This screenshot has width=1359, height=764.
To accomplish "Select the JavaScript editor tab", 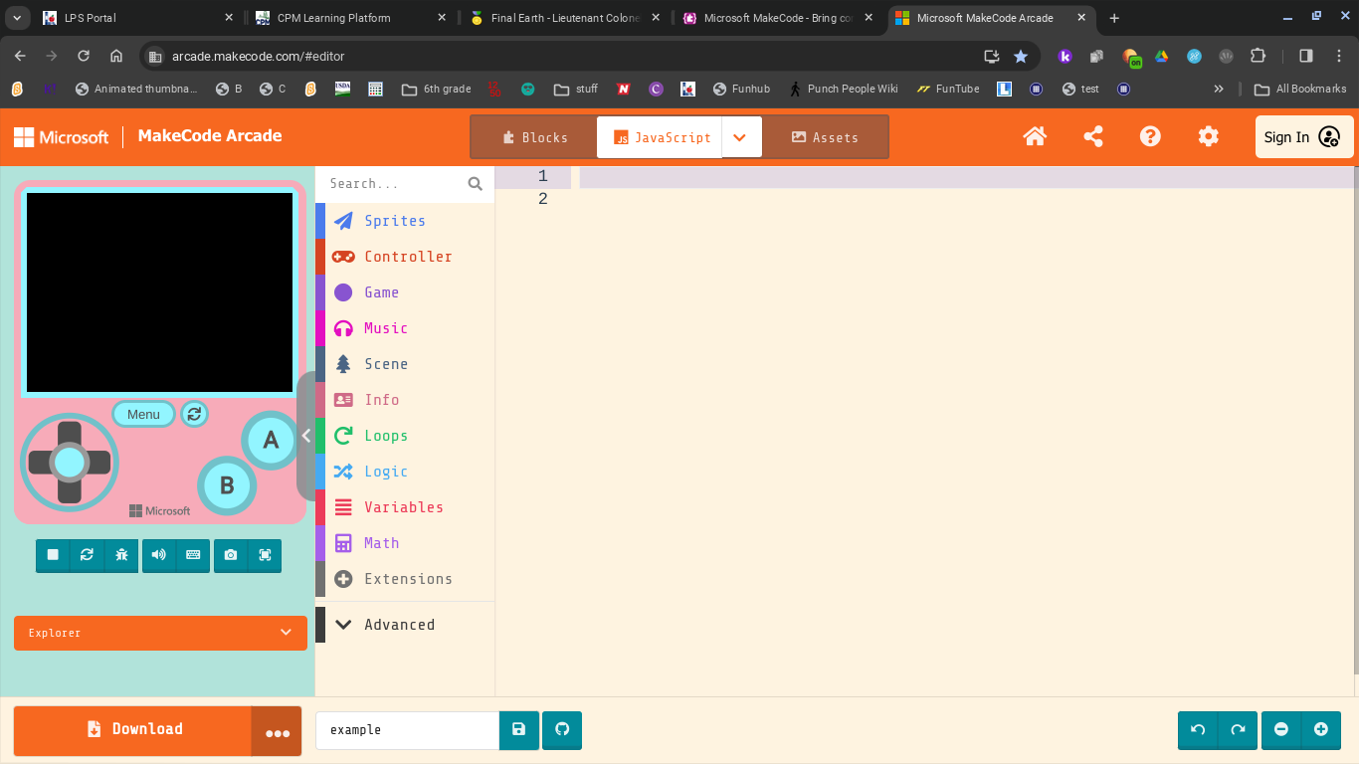I will 660,137.
